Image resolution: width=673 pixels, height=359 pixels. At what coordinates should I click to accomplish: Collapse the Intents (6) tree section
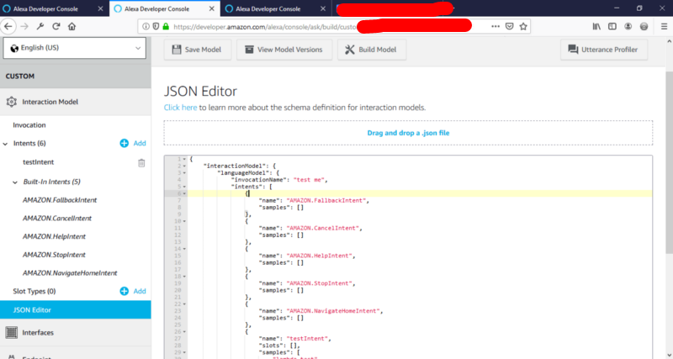[5, 144]
